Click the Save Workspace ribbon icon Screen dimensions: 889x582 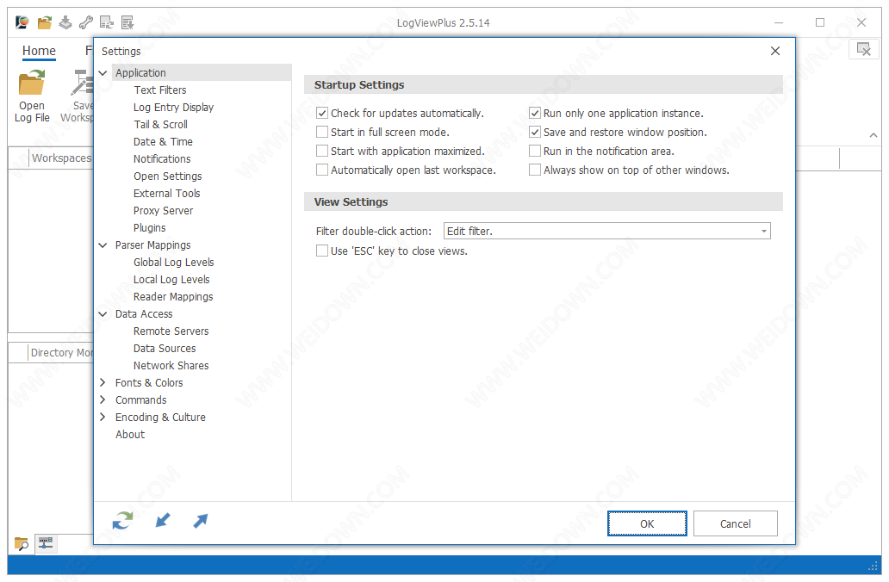pyautogui.click(x=82, y=83)
